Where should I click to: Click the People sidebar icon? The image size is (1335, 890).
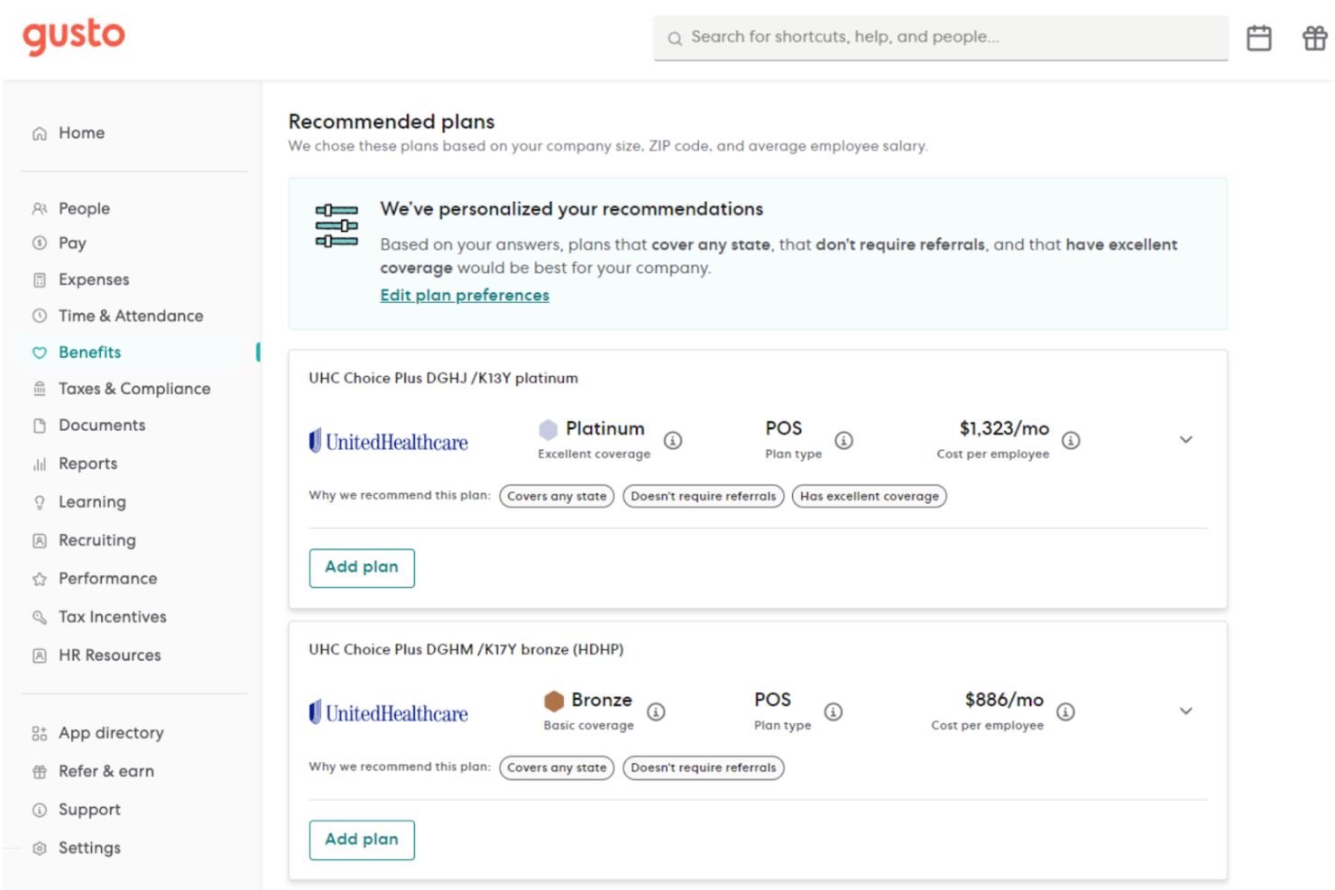click(39, 207)
